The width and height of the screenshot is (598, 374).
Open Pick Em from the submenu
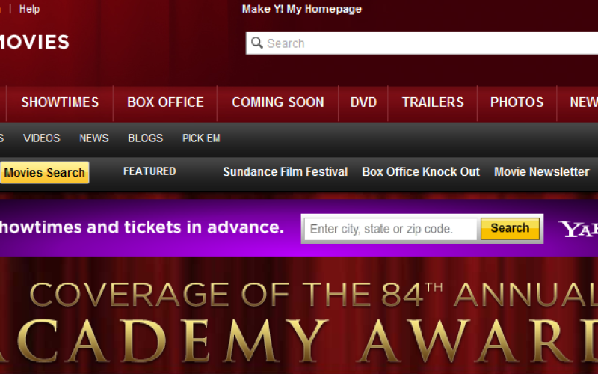tap(201, 138)
